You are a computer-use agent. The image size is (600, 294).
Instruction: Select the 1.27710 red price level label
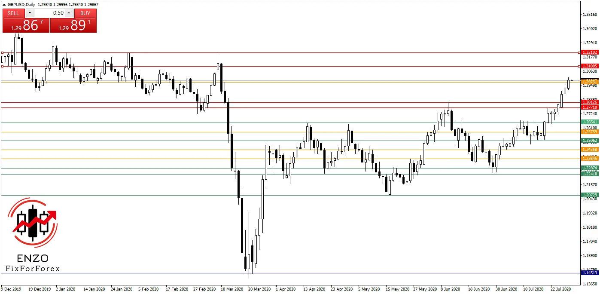click(589, 107)
